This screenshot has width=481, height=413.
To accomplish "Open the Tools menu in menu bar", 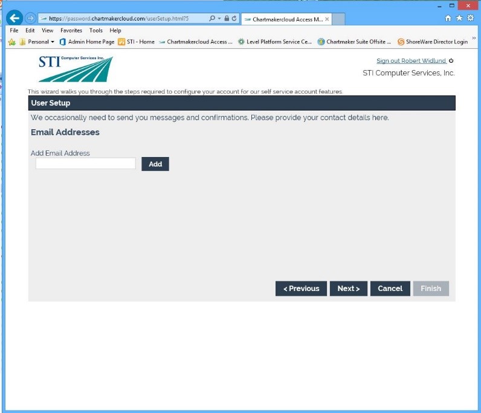I will click(x=95, y=30).
